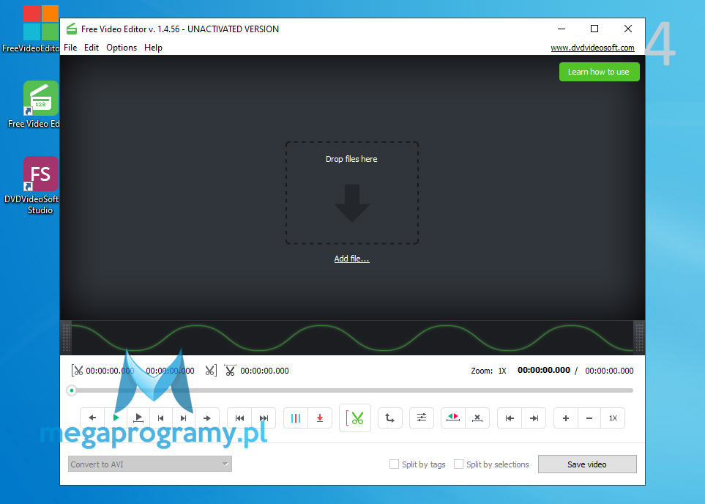This screenshot has width=705, height=504.
Task: Go to next frame button
Action: 184,418
